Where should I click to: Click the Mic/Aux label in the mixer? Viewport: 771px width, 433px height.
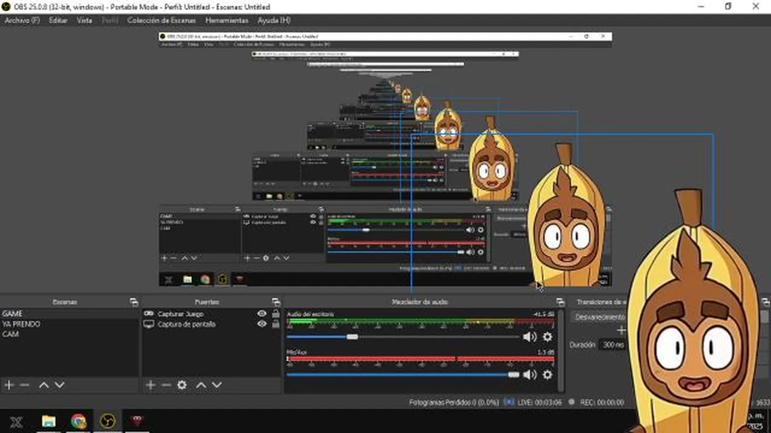(x=296, y=352)
